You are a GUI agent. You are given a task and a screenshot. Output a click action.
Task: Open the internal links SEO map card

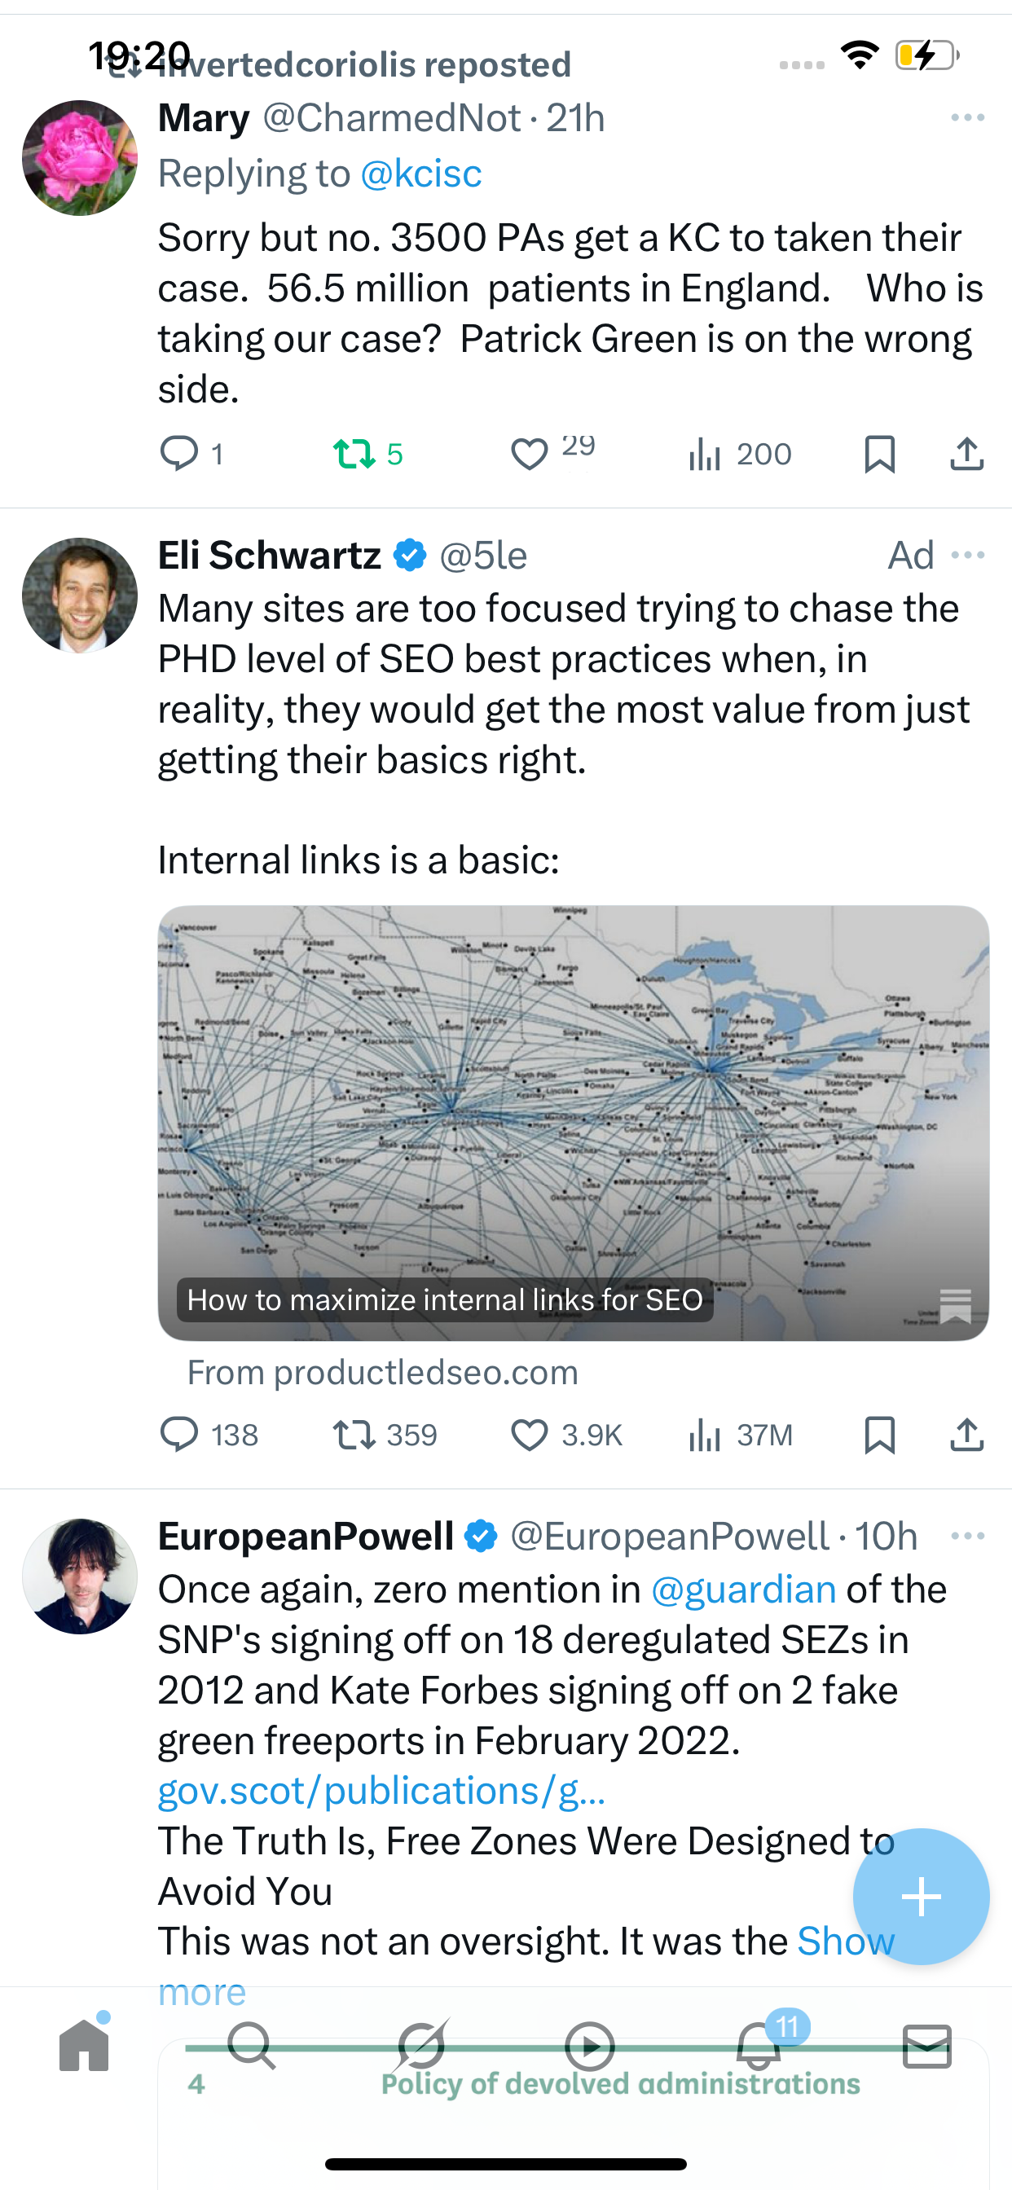(x=573, y=1122)
